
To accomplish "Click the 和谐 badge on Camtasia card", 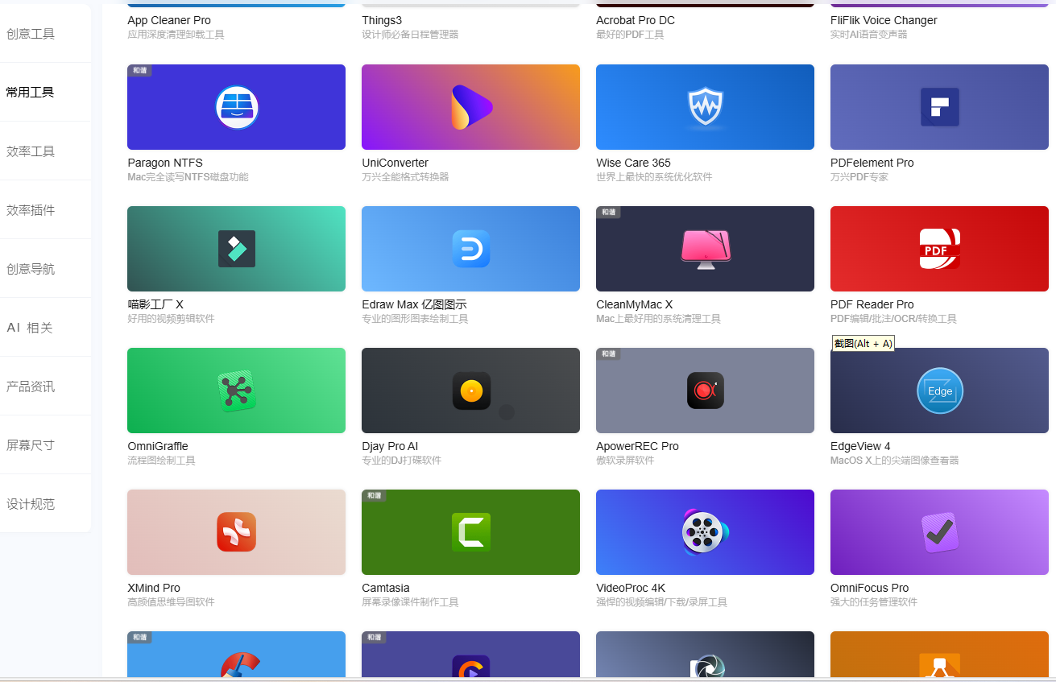I will pyautogui.click(x=374, y=496).
